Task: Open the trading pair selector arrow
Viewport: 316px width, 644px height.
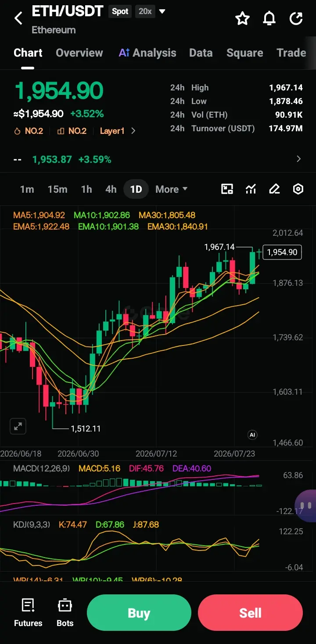Action: [x=162, y=11]
